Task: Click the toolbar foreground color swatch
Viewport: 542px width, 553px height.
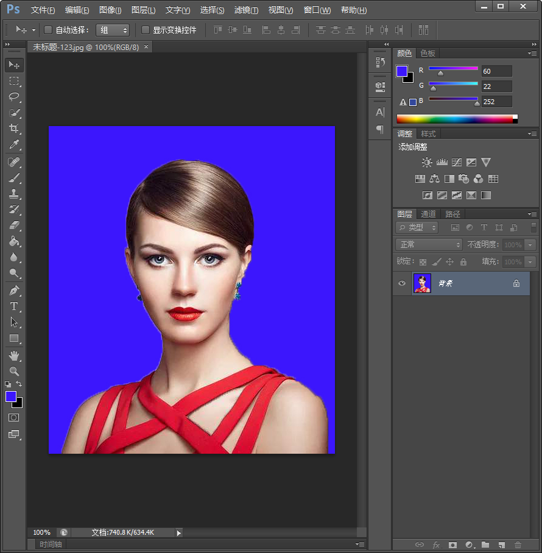Action: [x=10, y=396]
